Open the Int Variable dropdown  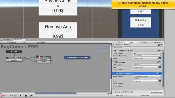[147, 65]
